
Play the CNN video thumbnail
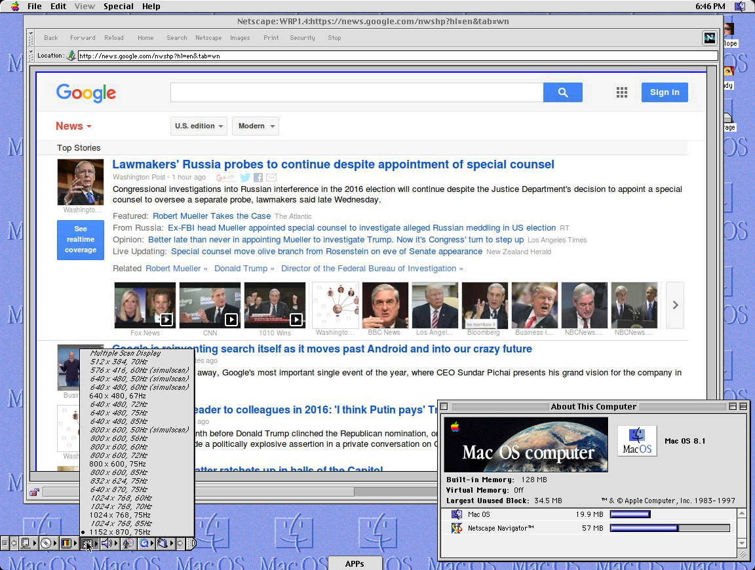click(x=210, y=305)
